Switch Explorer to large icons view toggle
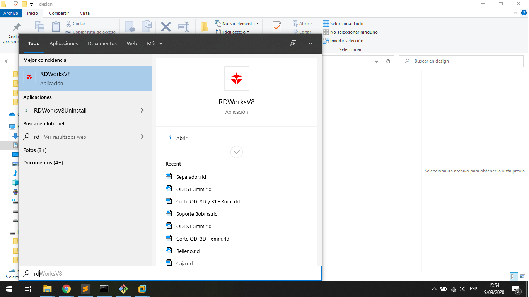529x297 pixels. point(522,277)
